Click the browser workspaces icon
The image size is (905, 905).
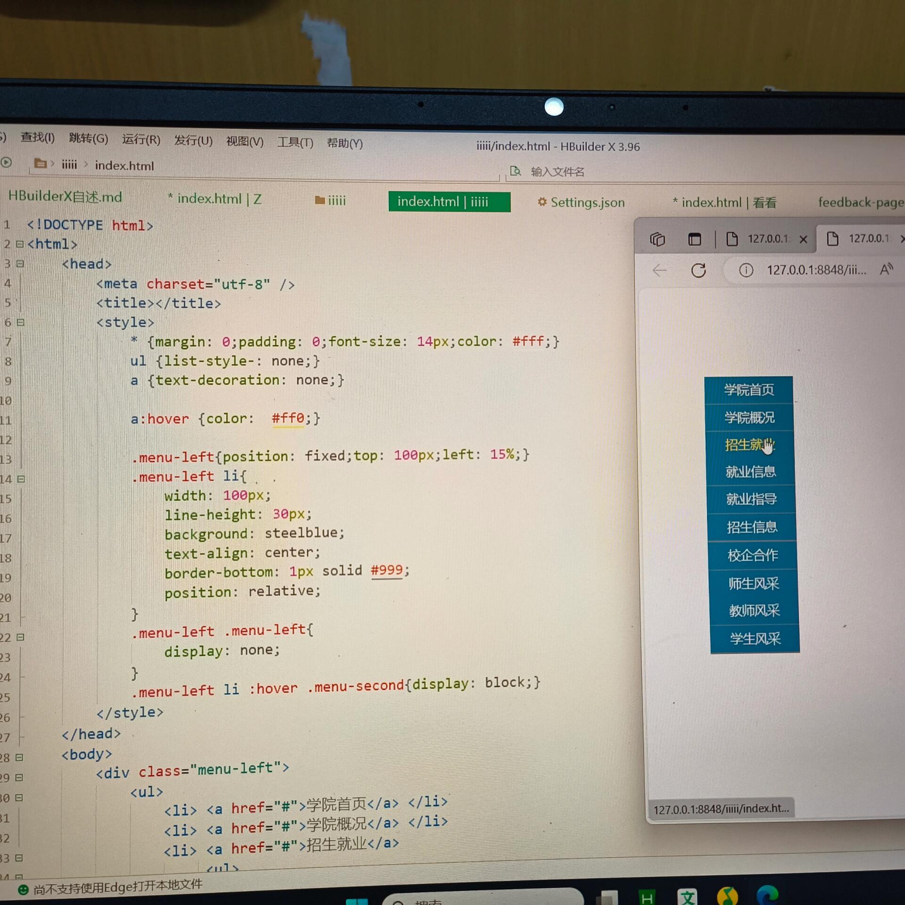pyautogui.click(x=658, y=239)
